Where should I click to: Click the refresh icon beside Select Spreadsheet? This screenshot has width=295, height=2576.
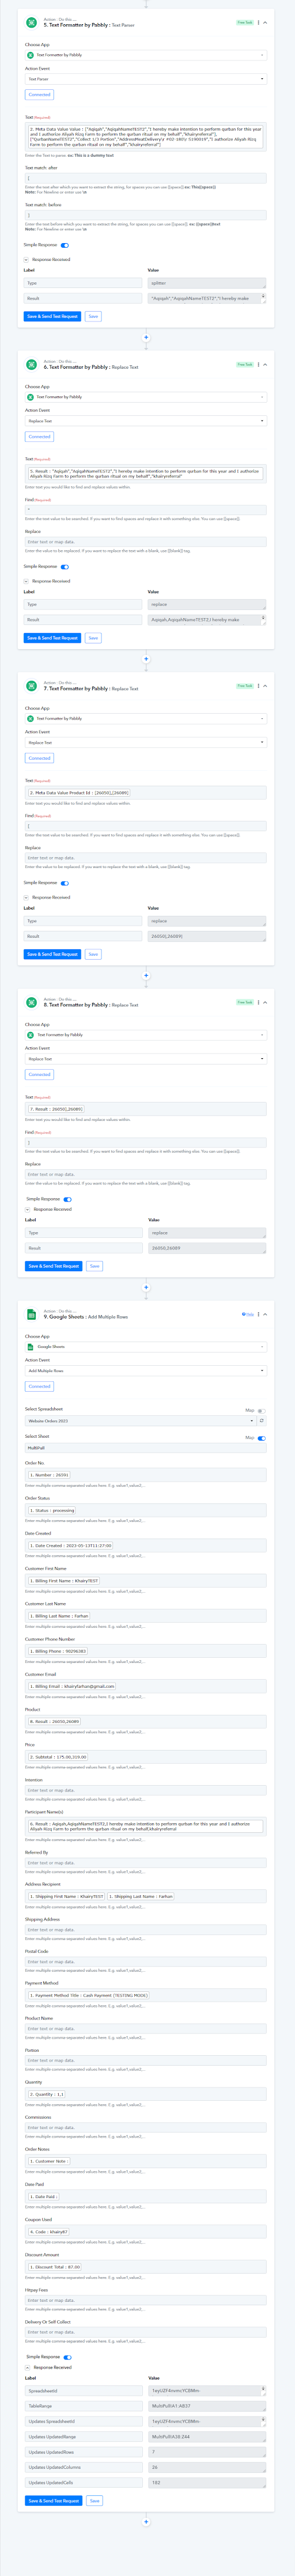click(262, 1420)
